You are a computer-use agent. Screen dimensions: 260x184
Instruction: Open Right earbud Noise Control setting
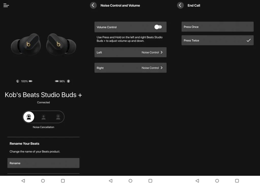click(x=131, y=68)
